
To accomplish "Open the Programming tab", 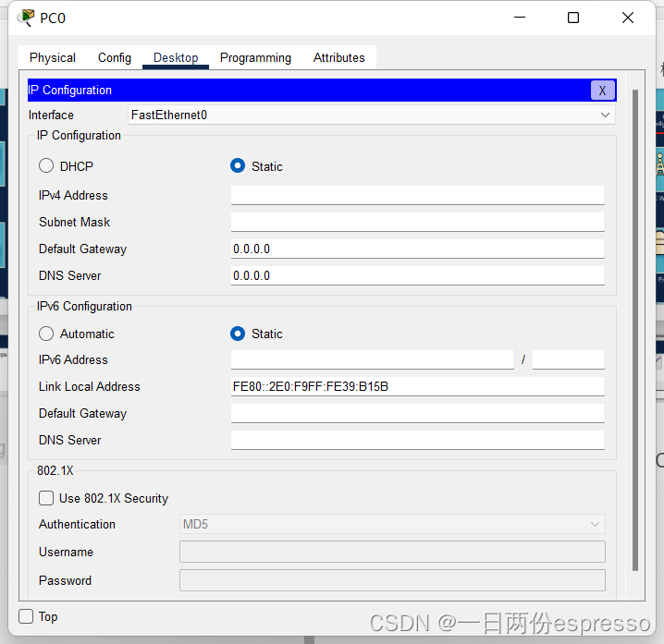I will pos(255,57).
